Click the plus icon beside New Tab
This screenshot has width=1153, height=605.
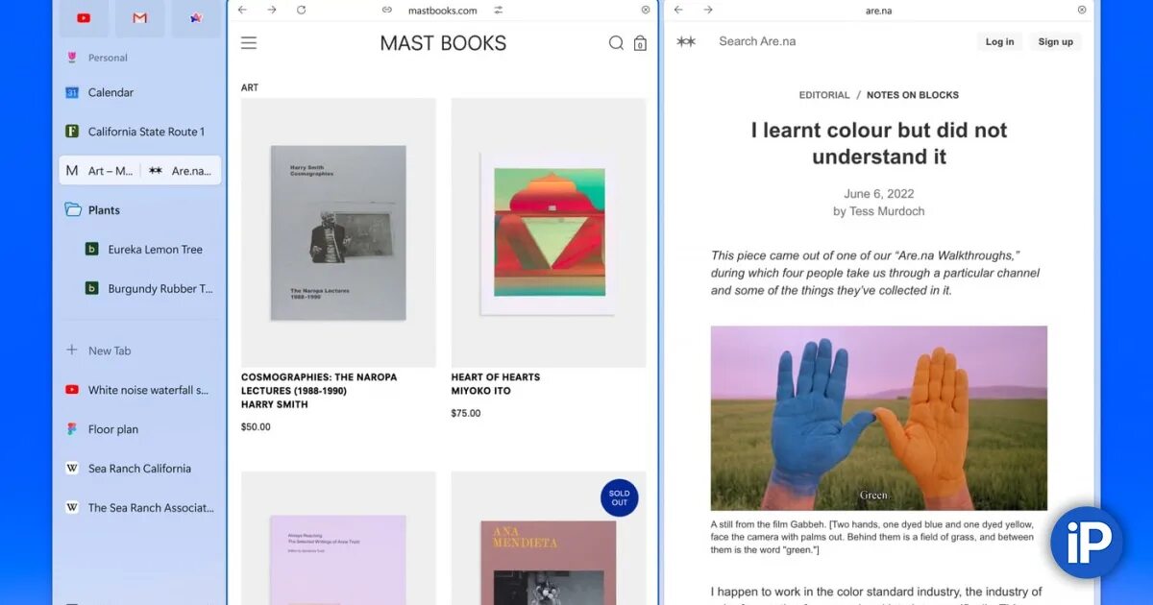point(71,351)
